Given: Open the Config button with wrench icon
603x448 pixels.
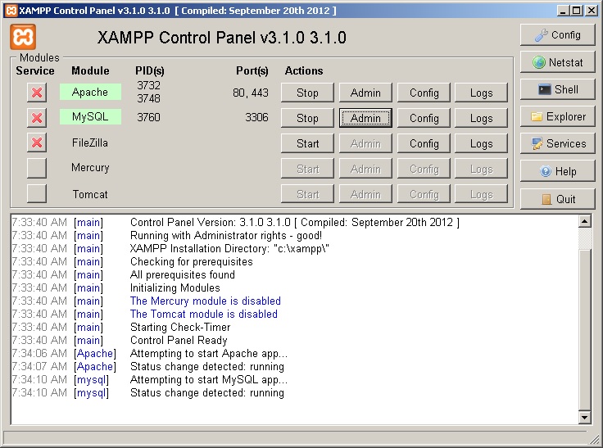Looking at the screenshot, I should 557,35.
